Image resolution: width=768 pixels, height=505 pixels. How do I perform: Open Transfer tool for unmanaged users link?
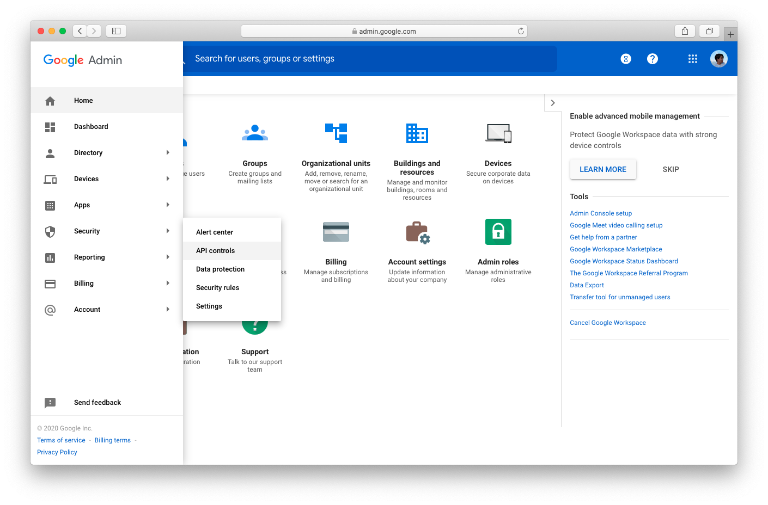click(620, 297)
